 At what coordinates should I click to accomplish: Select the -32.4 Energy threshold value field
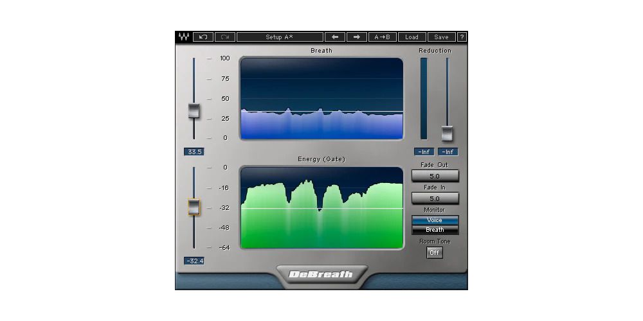click(194, 261)
